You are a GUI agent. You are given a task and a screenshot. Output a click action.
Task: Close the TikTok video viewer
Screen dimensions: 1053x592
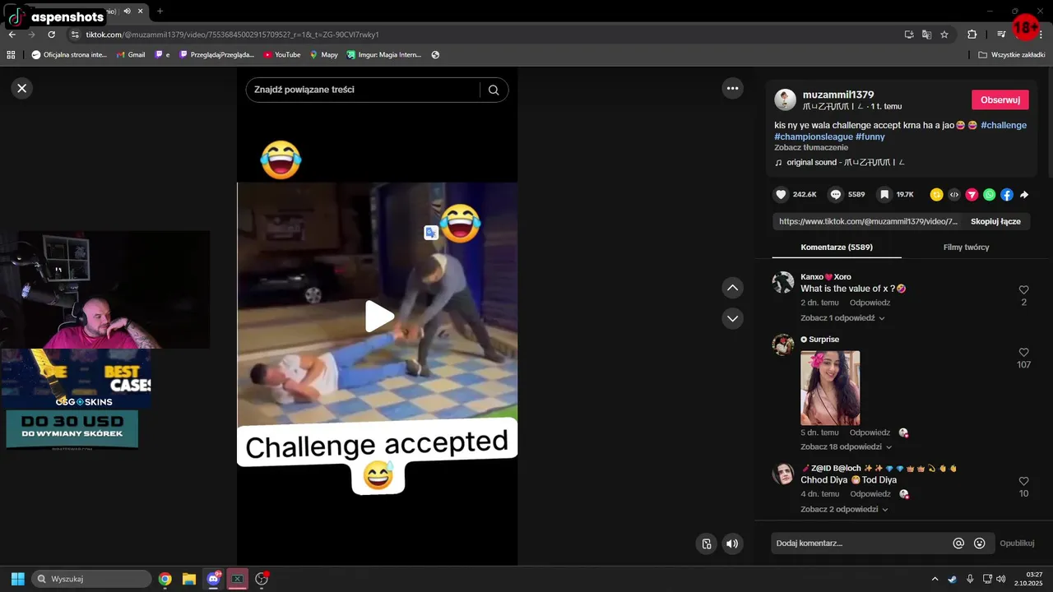[22, 88]
